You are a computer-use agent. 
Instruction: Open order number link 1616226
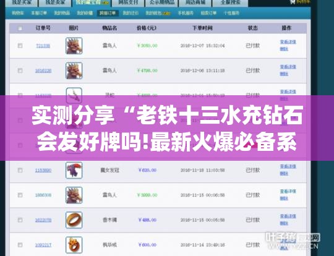(x=43, y=70)
